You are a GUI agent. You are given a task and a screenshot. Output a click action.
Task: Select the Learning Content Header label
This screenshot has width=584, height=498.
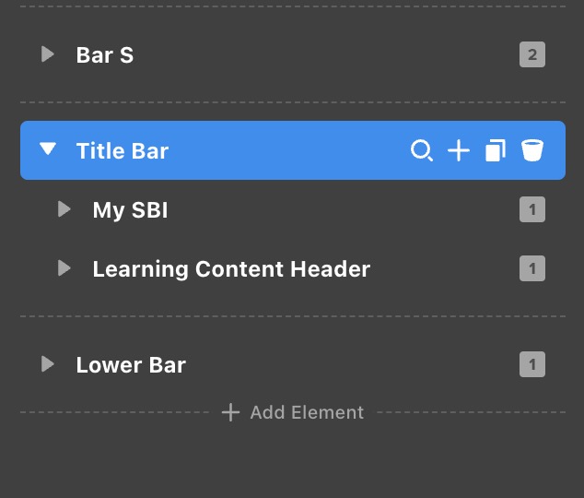point(231,269)
